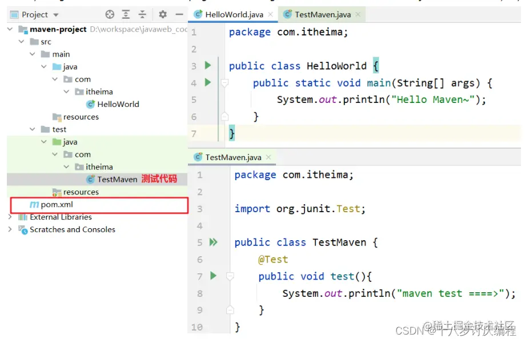This screenshot has width=525, height=342.
Task: Click the @Test annotation
Action: tap(273, 259)
